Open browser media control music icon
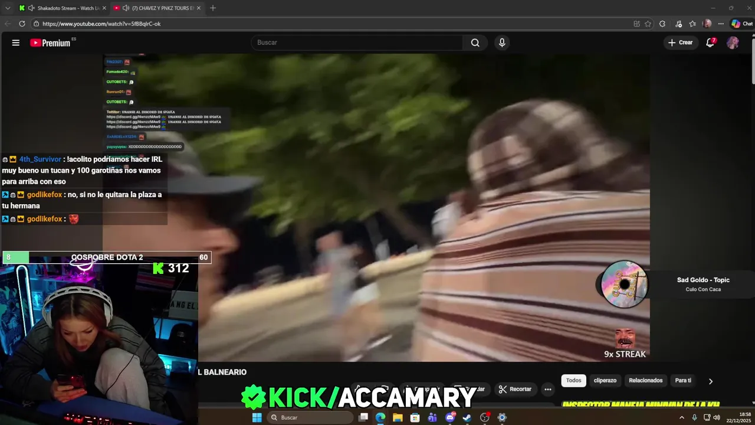Screen dimensions: 755x425 pos(678,24)
